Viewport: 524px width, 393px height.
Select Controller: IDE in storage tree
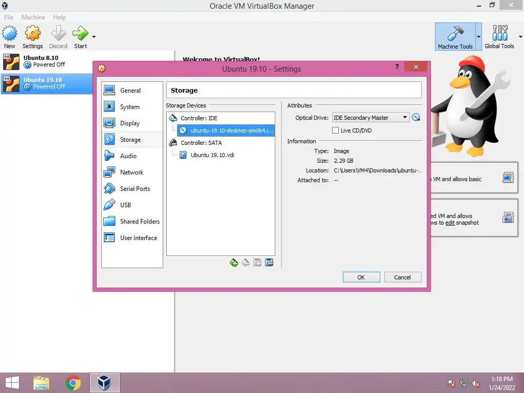[199, 118]
